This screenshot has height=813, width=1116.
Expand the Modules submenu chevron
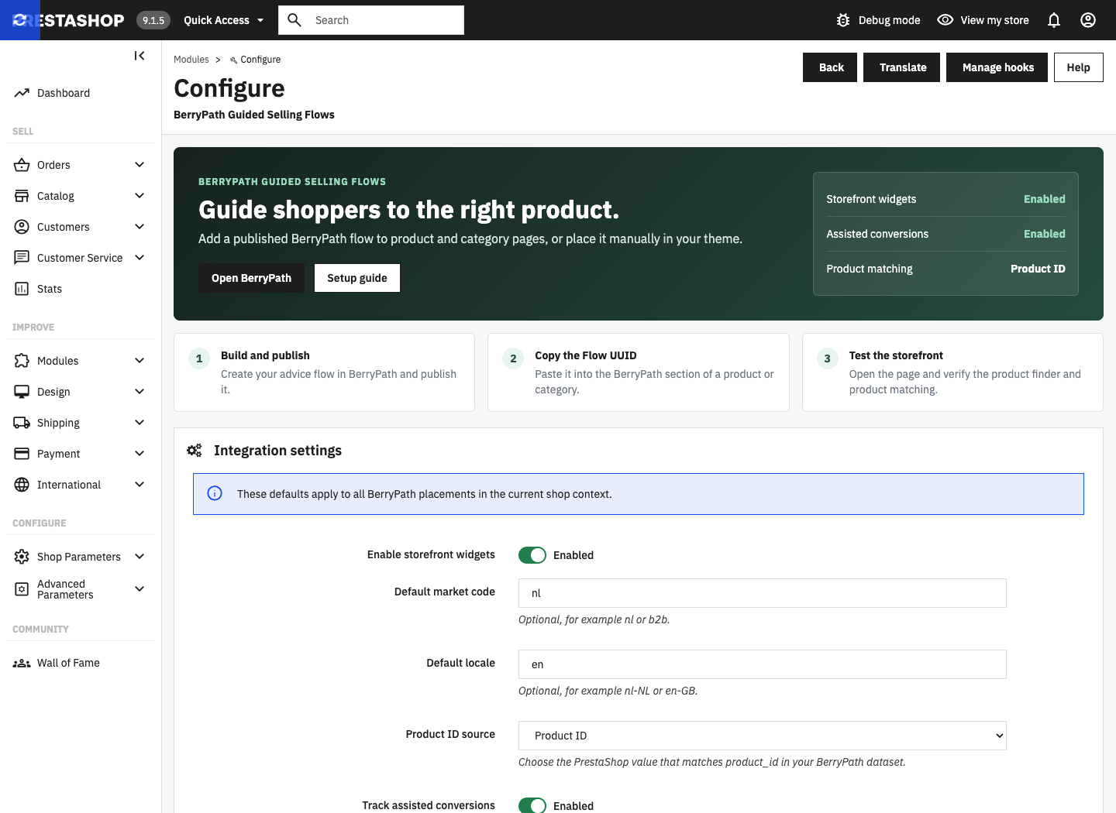tap(139, 361)
